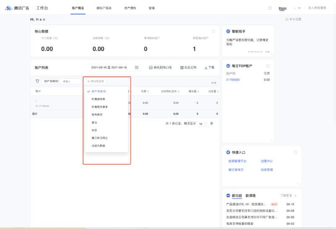Click the 当前余额 0.00 value
Viewport: 336px width, 229px height.
click(98, 49)
